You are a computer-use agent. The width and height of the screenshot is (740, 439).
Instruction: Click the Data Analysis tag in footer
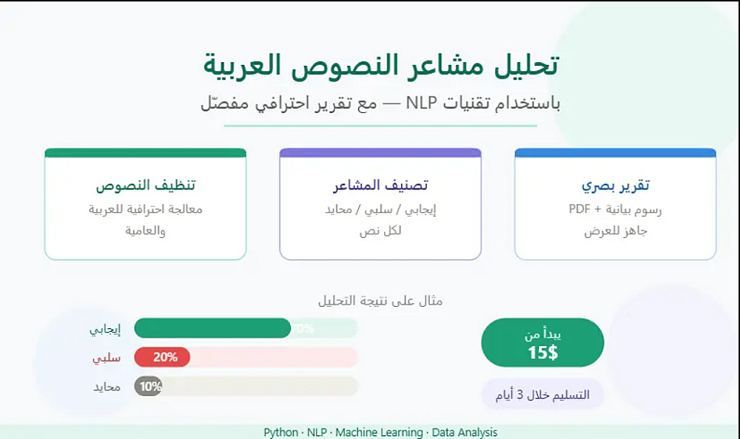pyautogui.click(x=465, y=432)
